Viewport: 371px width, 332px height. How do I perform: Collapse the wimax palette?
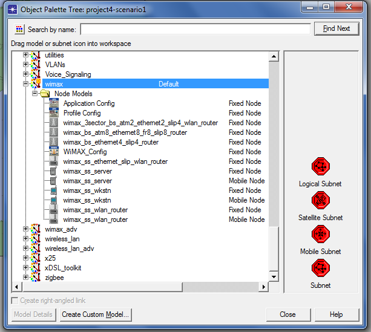25,83
